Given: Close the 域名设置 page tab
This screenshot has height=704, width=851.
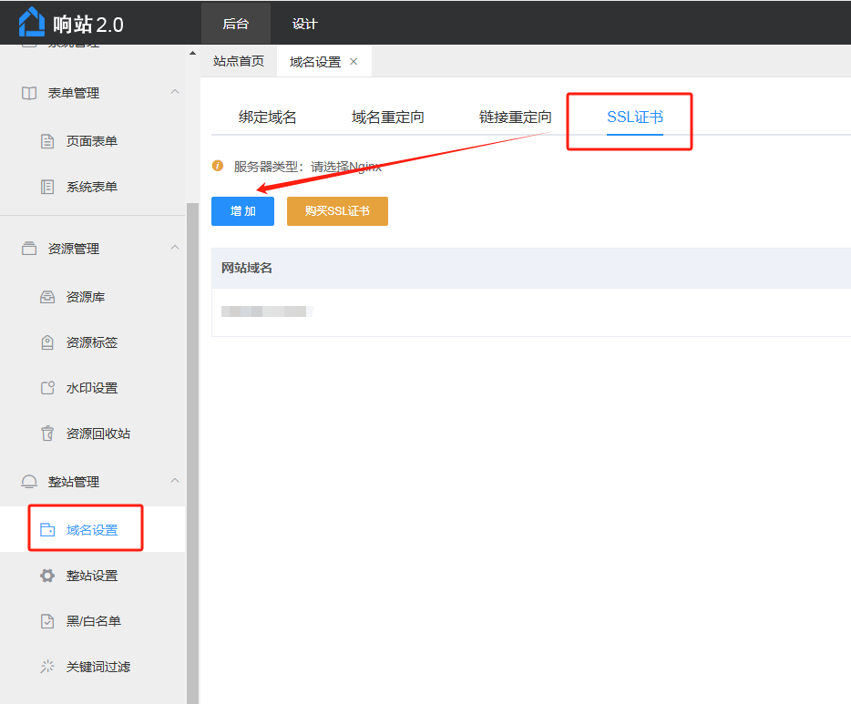Looking at the screenshot, I should (354, 62).
